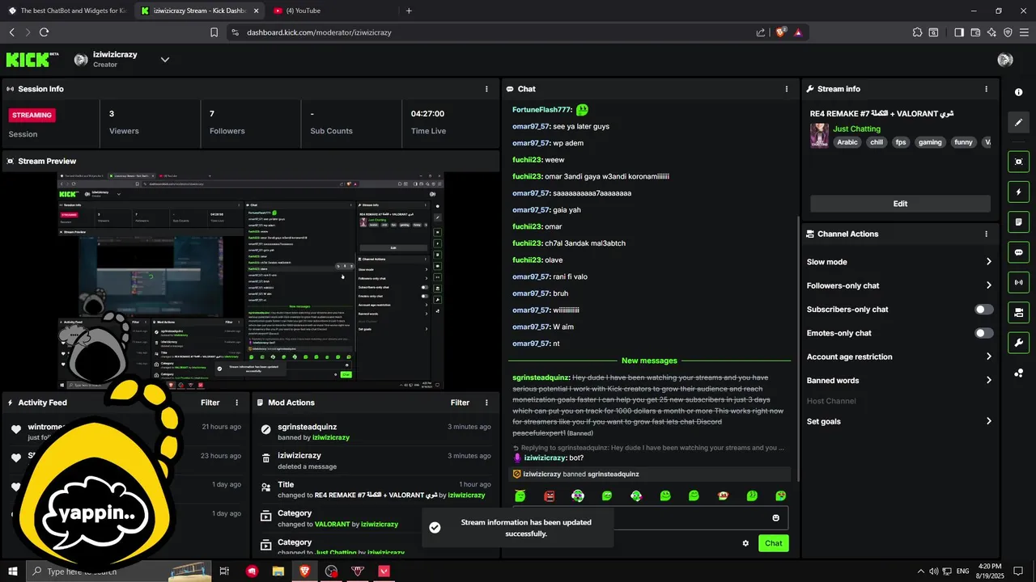Click the broadcast signal sidebar icon

pyautogui.click(x=1018, y=282)
